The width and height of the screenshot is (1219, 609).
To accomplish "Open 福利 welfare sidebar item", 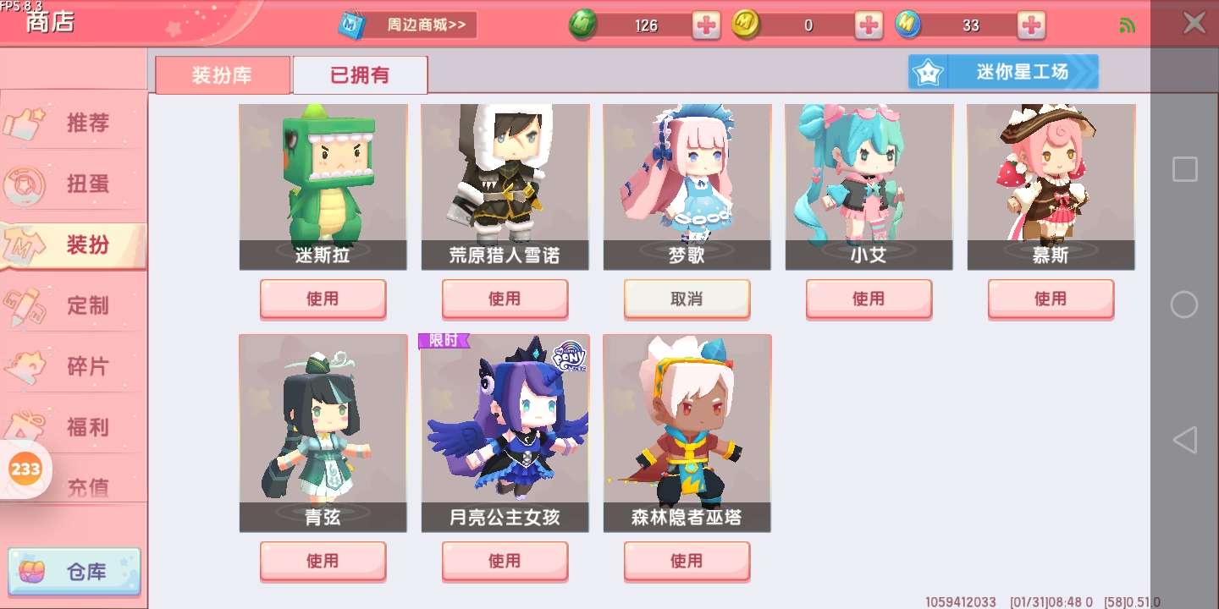I will (x=74, y=427).
